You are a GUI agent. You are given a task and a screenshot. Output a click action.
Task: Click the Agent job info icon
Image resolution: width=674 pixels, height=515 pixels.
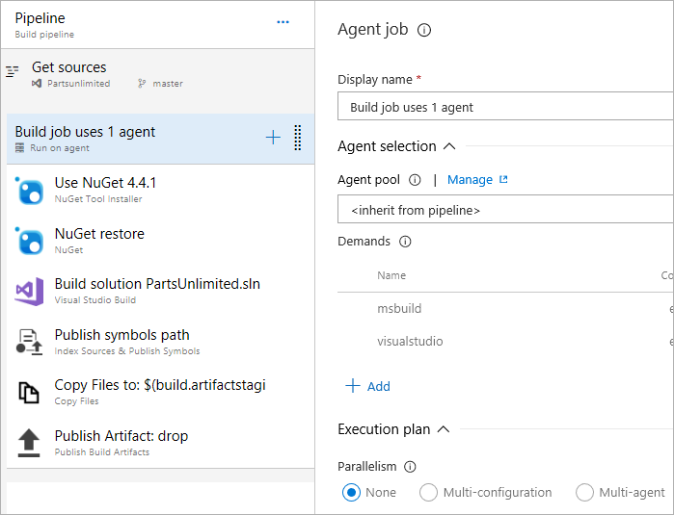pos(424,30)
